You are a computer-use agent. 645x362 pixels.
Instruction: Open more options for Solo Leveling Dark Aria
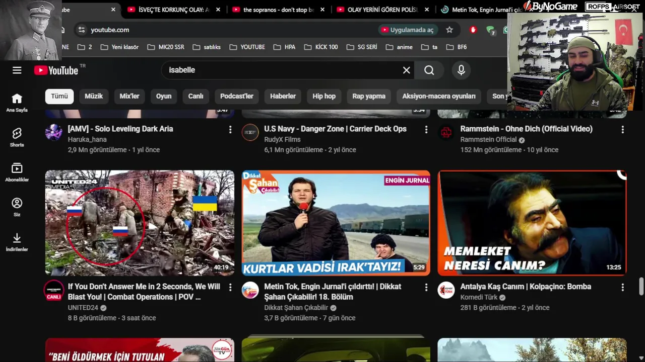click(x=230, y=130)
